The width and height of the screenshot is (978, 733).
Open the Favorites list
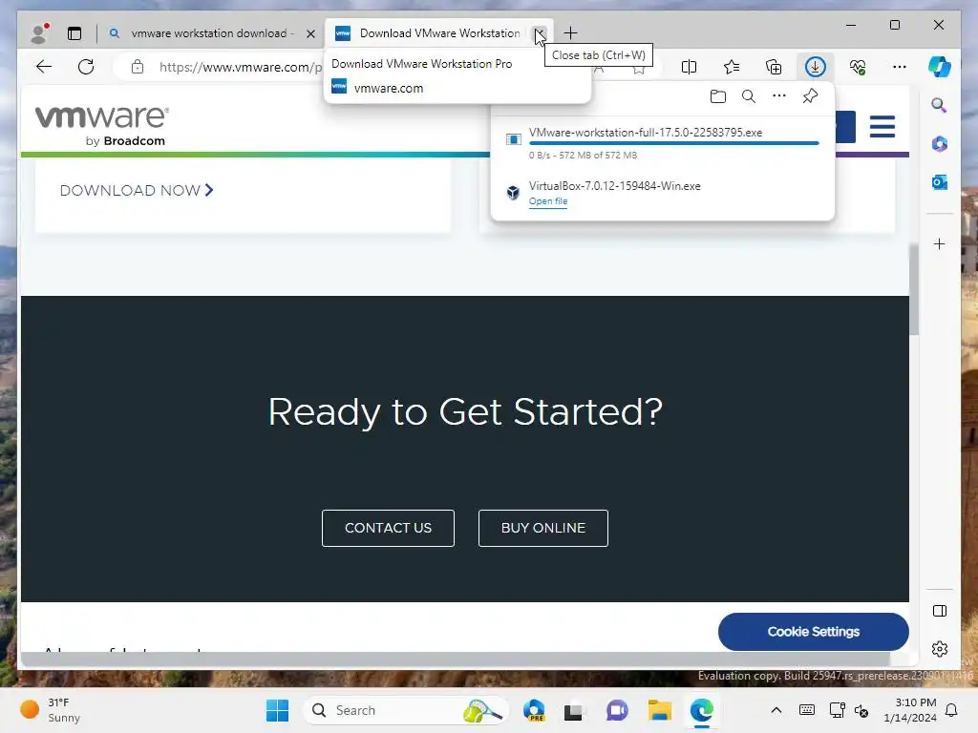731,67
